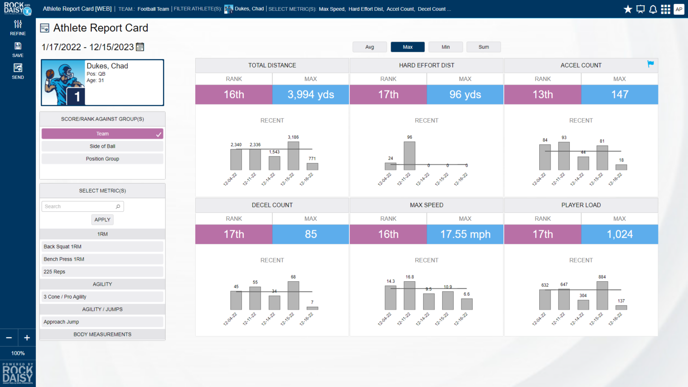The image size is (688, 387).
Task: Click the flag icon on the Accel Count card
Action: (651, 64)
